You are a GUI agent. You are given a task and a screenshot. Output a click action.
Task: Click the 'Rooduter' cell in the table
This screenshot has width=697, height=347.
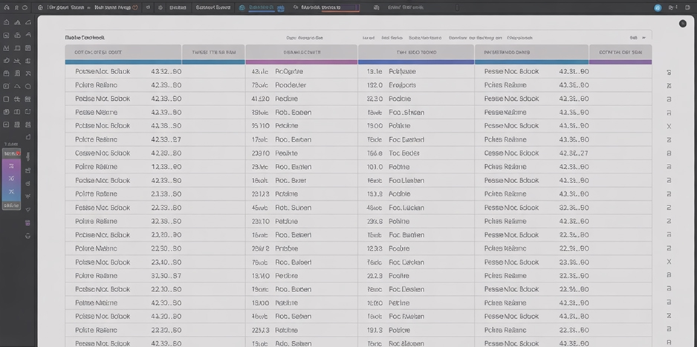tap(291, 85)
